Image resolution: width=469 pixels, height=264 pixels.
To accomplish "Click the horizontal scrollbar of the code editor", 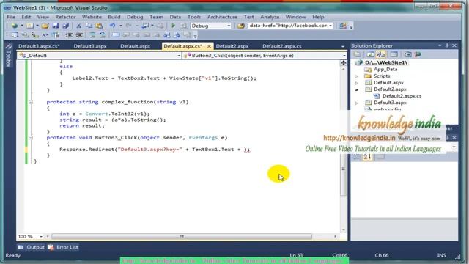I will 182,236.
